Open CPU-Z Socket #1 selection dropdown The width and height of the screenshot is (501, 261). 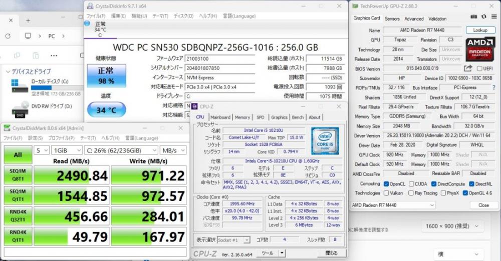click(233, 239)
